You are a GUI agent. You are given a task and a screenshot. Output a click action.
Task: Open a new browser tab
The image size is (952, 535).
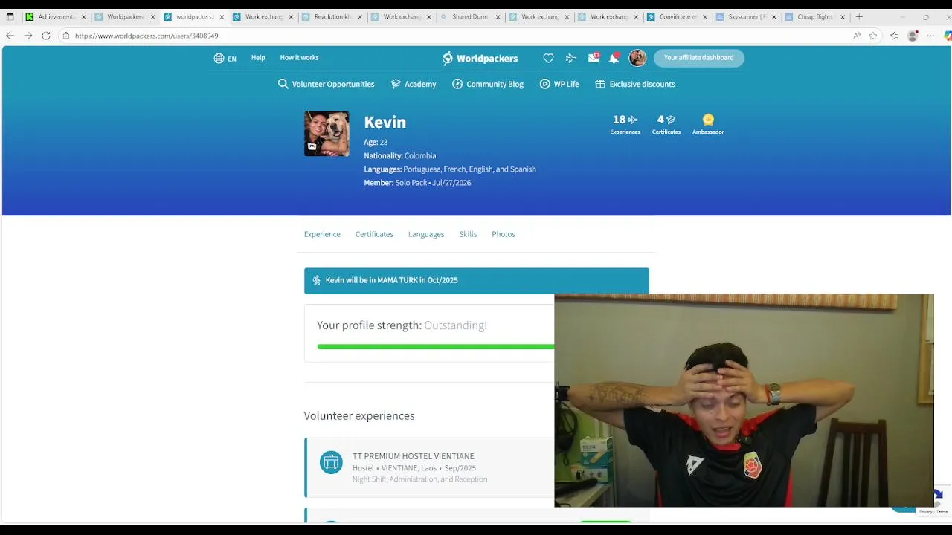[x=859, y=16]
